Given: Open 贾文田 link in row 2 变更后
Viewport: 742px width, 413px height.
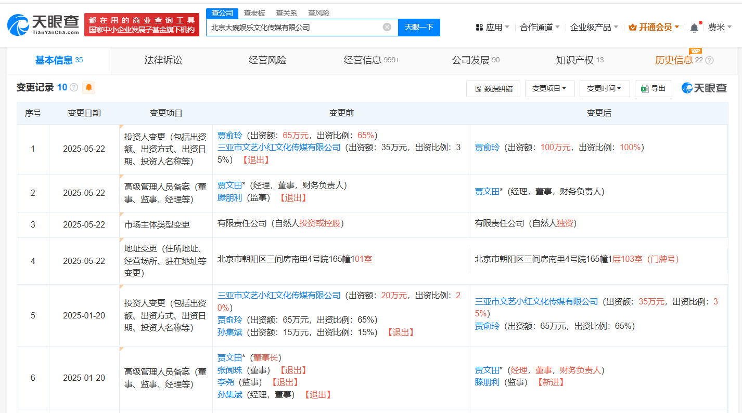Looking at the screenshot, I should [x=487, y=191].
